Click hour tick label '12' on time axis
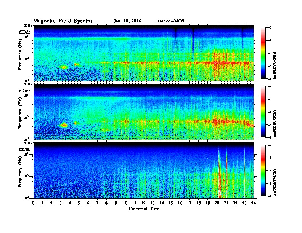 pyautogui.click(x=143, y=203)
